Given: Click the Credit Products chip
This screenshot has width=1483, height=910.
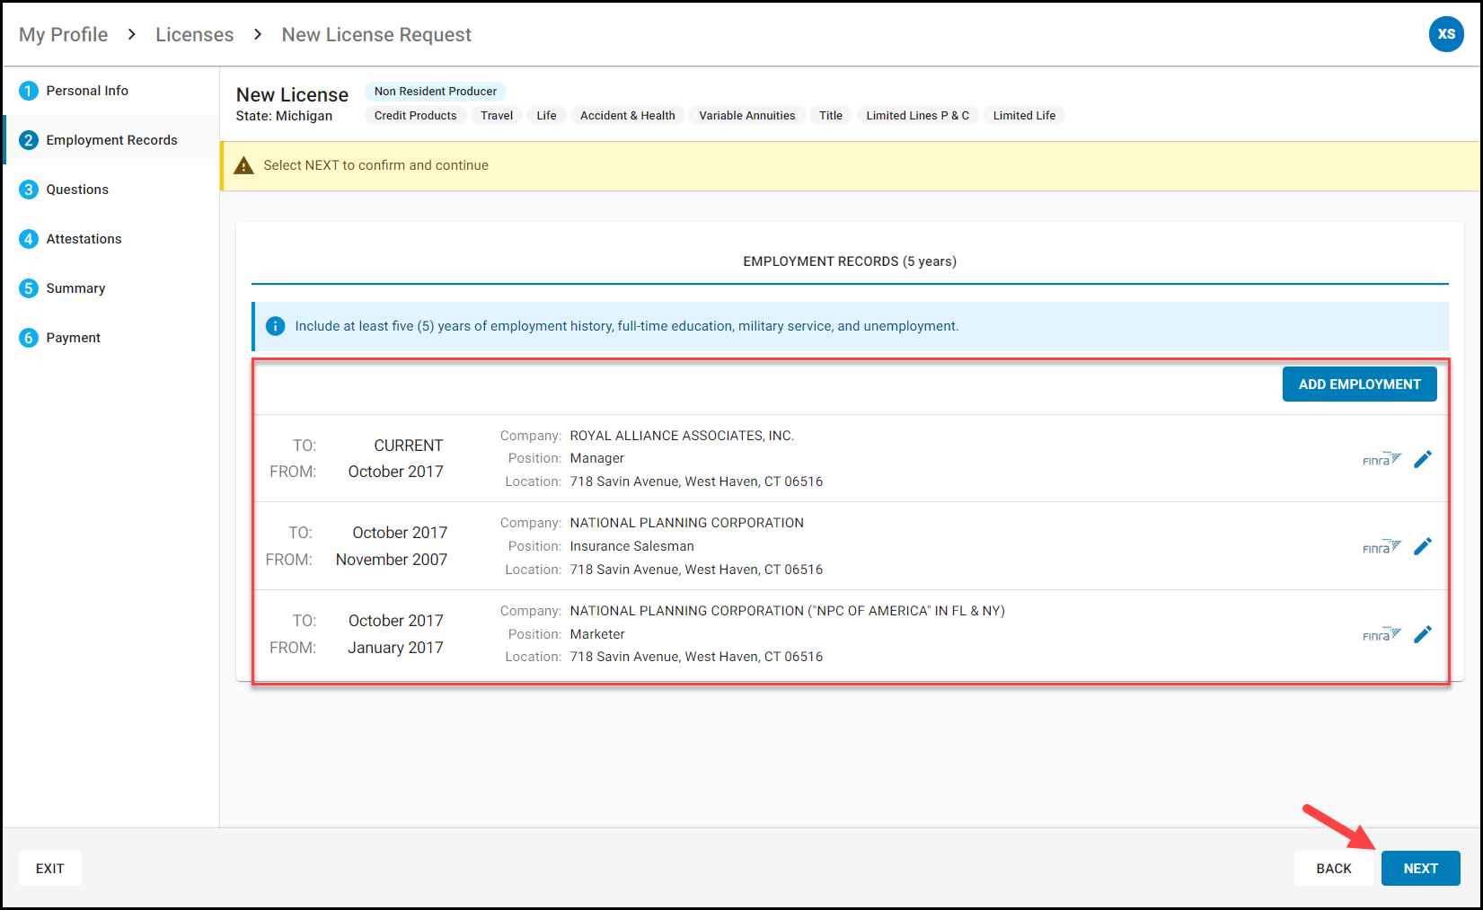Looking at the screenshot, I should [415, 116].
